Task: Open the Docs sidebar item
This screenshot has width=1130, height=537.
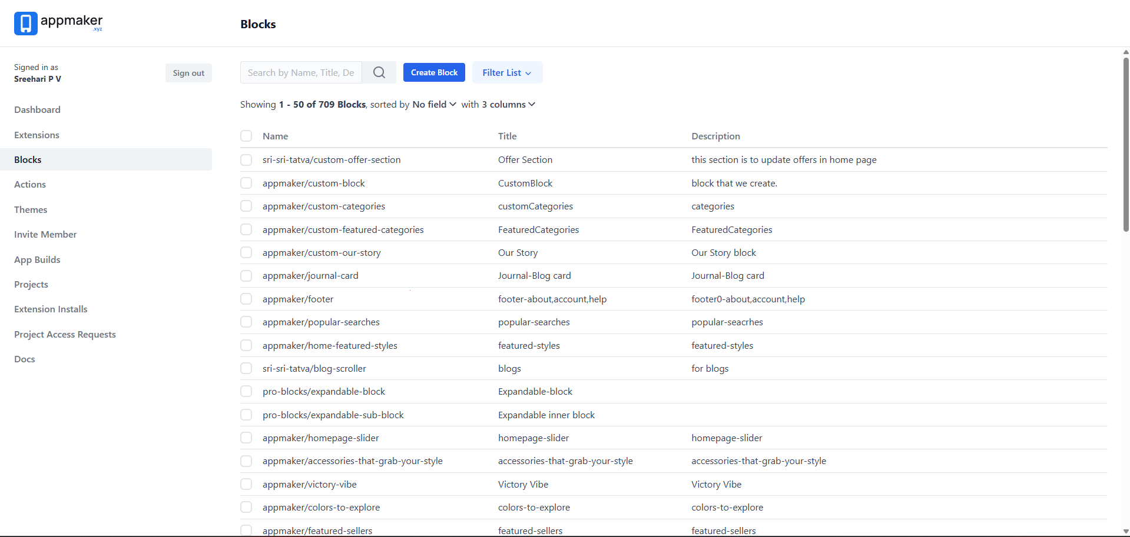Action: (x=24, y=359)
